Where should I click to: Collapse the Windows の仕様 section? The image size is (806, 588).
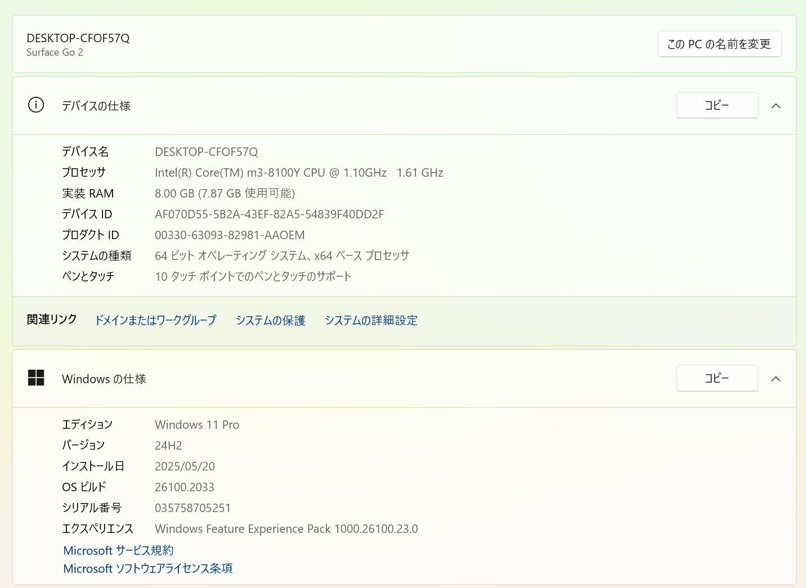[x=776, y=379]
